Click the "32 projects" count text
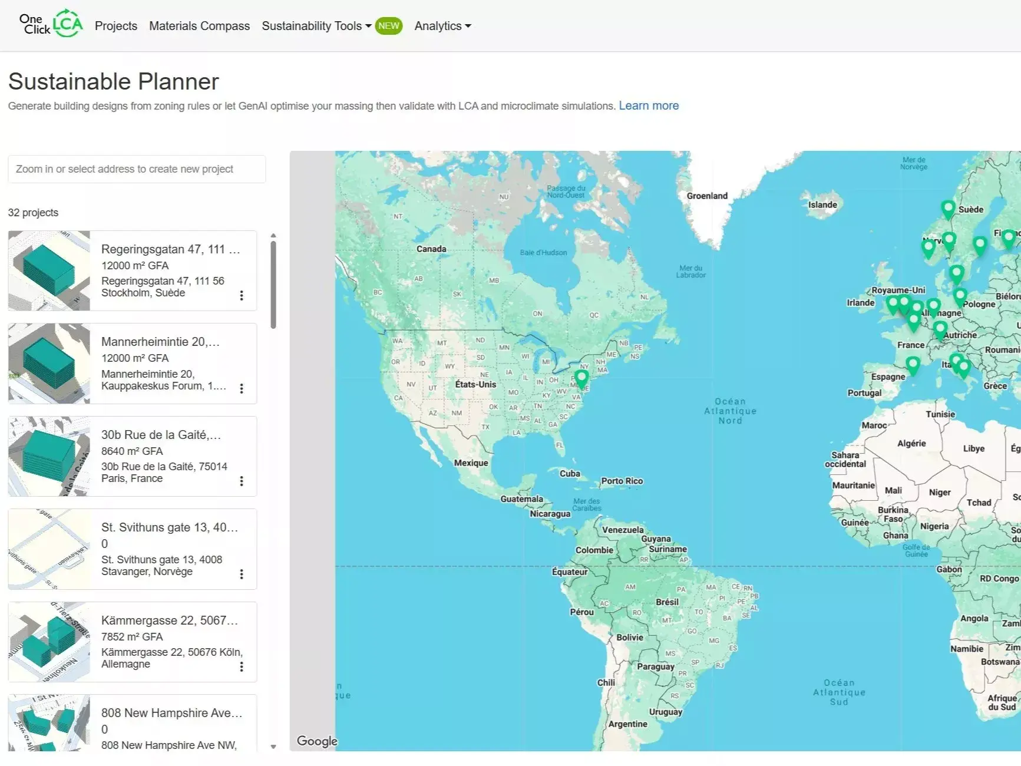Image resolution: width=1021 pixels, height=766 pixels. [33, 213]
